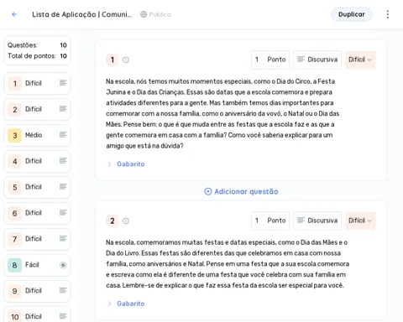The width and height of the screenshot is (403, 322).
Task: Select question 4 Difícil in the sidebar
Action: coord(37,161)
